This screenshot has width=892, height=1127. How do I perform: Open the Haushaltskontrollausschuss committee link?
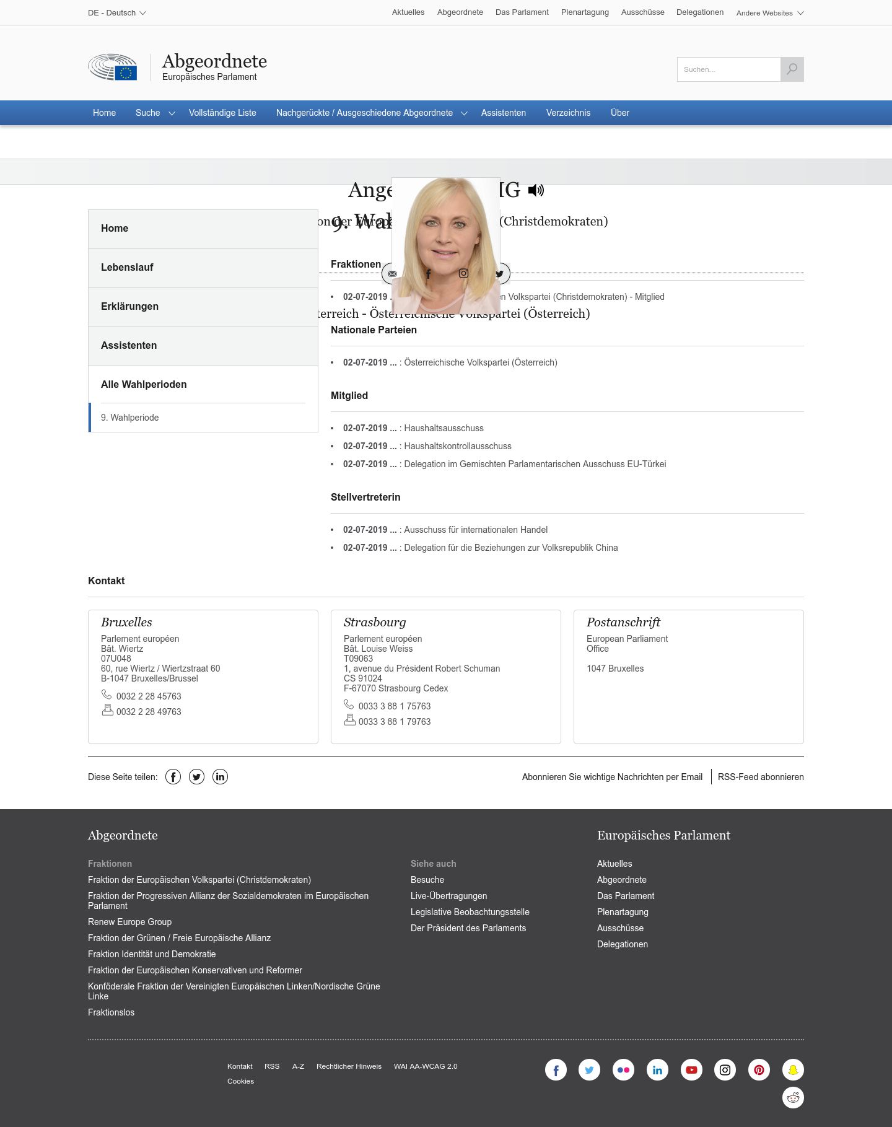click(458, 446)
